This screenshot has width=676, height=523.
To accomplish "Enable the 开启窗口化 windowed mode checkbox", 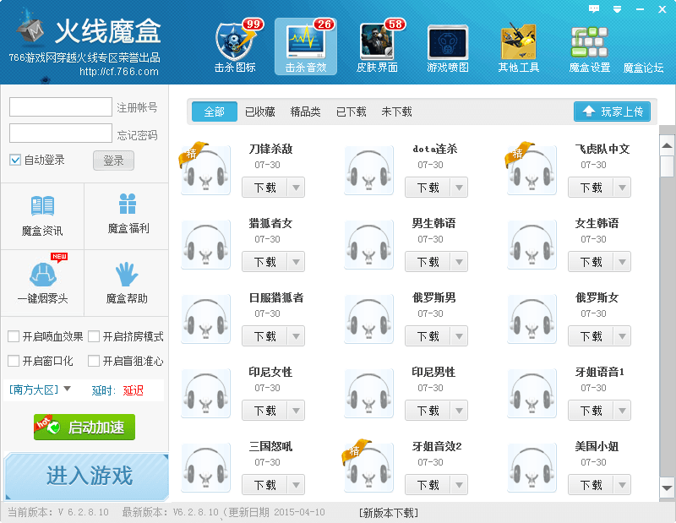I will pos(14,361).
